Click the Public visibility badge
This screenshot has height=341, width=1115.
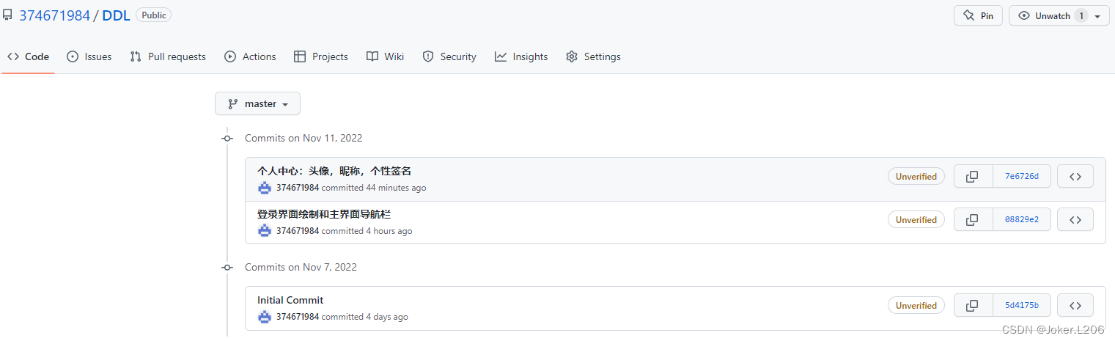(154, 15)
